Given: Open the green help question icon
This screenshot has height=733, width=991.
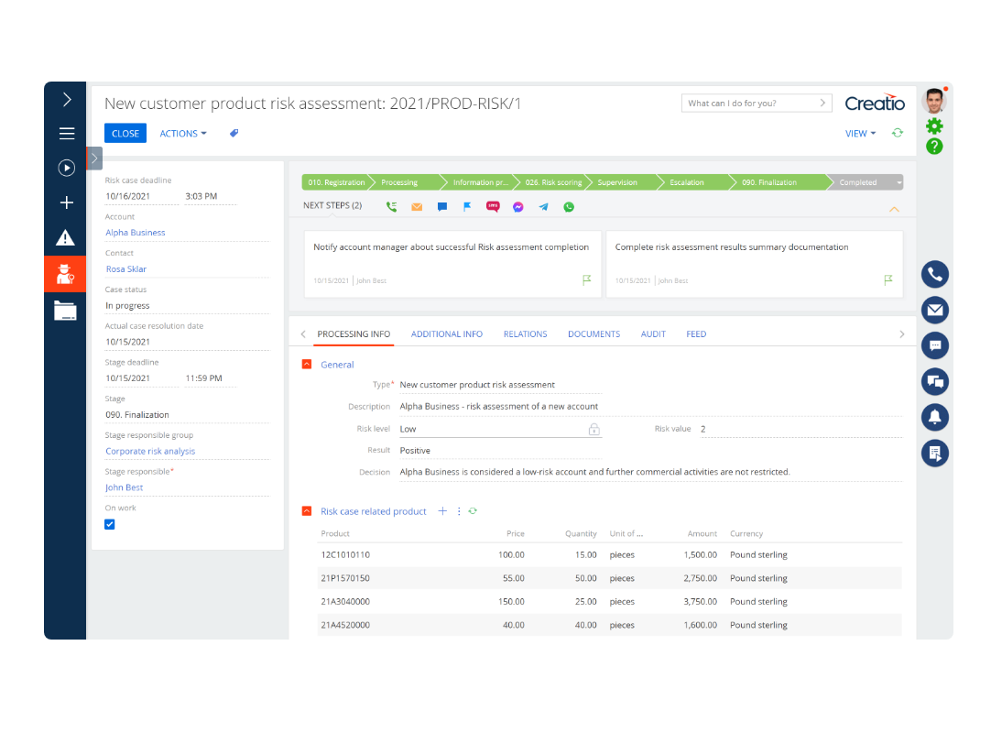Looking at the screenshot, I should click(x=934, y=146).
